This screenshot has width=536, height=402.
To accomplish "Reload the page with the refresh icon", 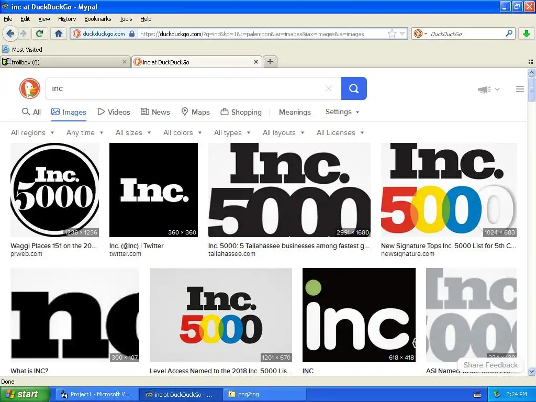I will pos(39,33).
